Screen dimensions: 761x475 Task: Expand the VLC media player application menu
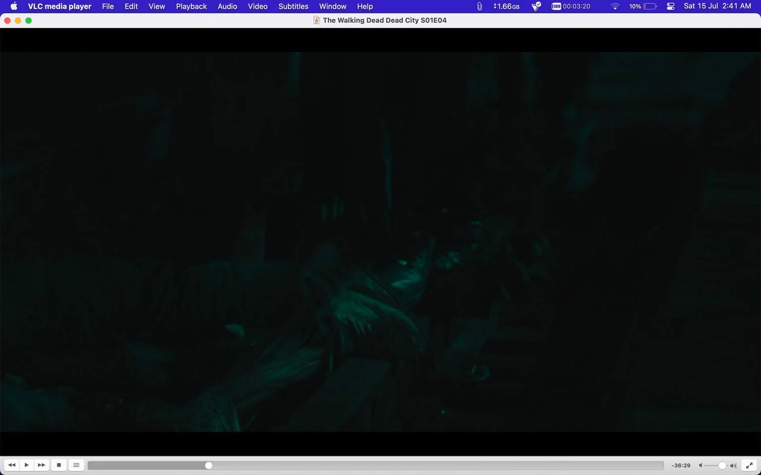pos(59,6)
